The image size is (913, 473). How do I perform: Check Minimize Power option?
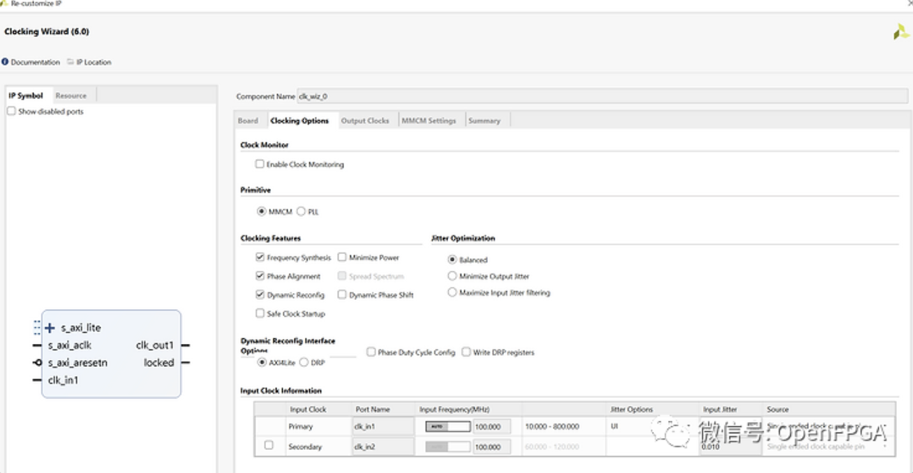(x=342, y=257)
